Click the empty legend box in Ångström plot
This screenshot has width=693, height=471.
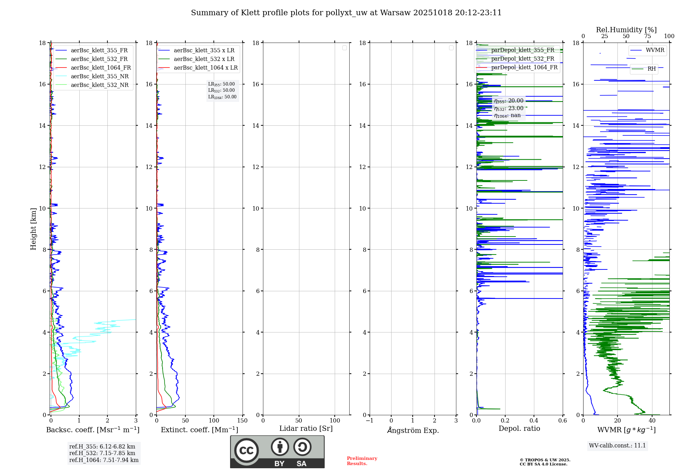pyautogui.click(x=451, y=48)
